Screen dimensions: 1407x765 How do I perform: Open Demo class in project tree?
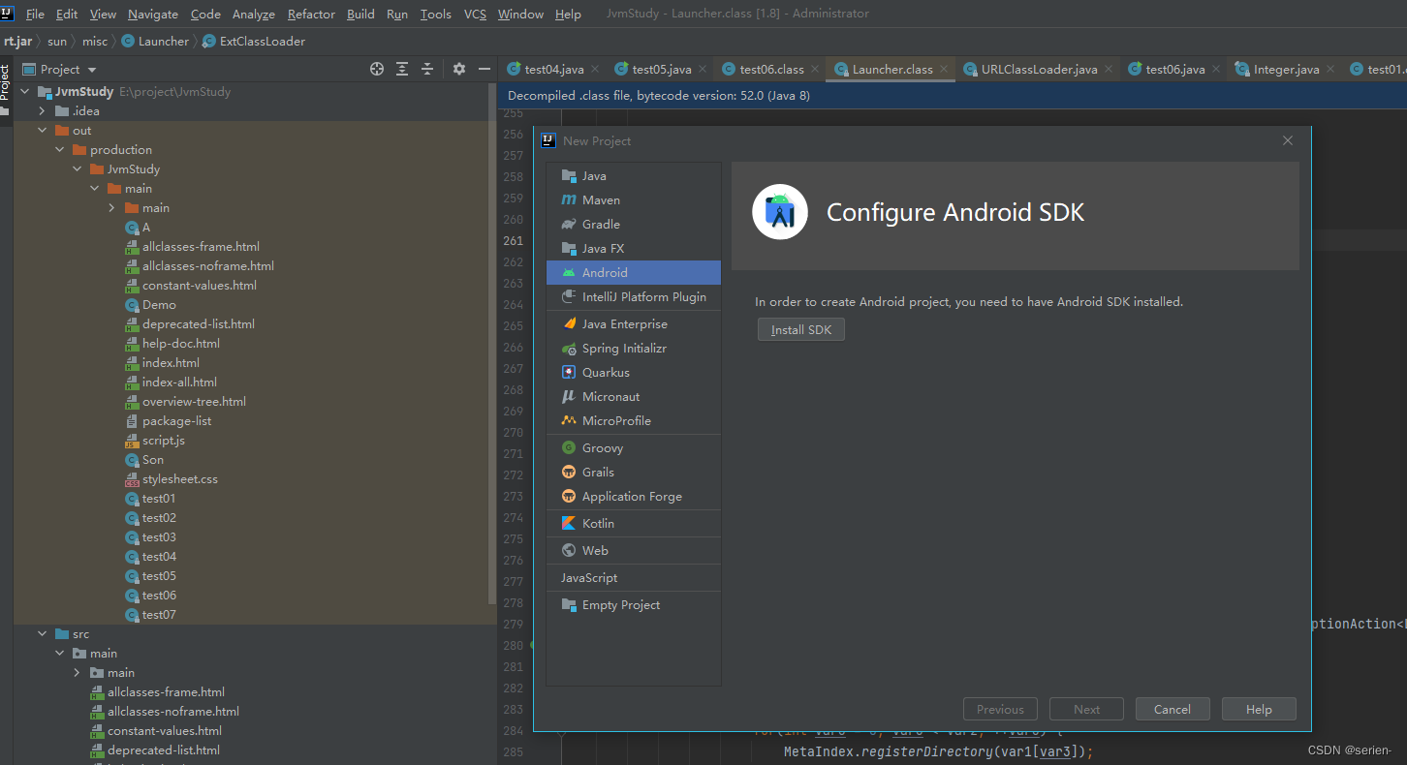tap(159, 305)
